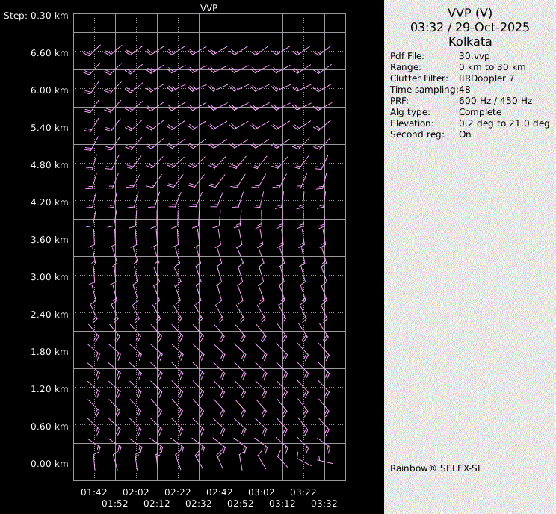556x514 pixels.
Task: Select the 4.20 km altitude label
Action: [49, 202]
